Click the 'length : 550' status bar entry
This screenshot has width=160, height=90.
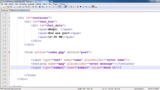click(81, 89)
